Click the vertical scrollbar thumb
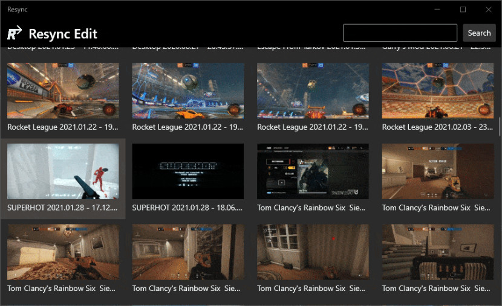The image size is (502, 306). pos(499,127)
